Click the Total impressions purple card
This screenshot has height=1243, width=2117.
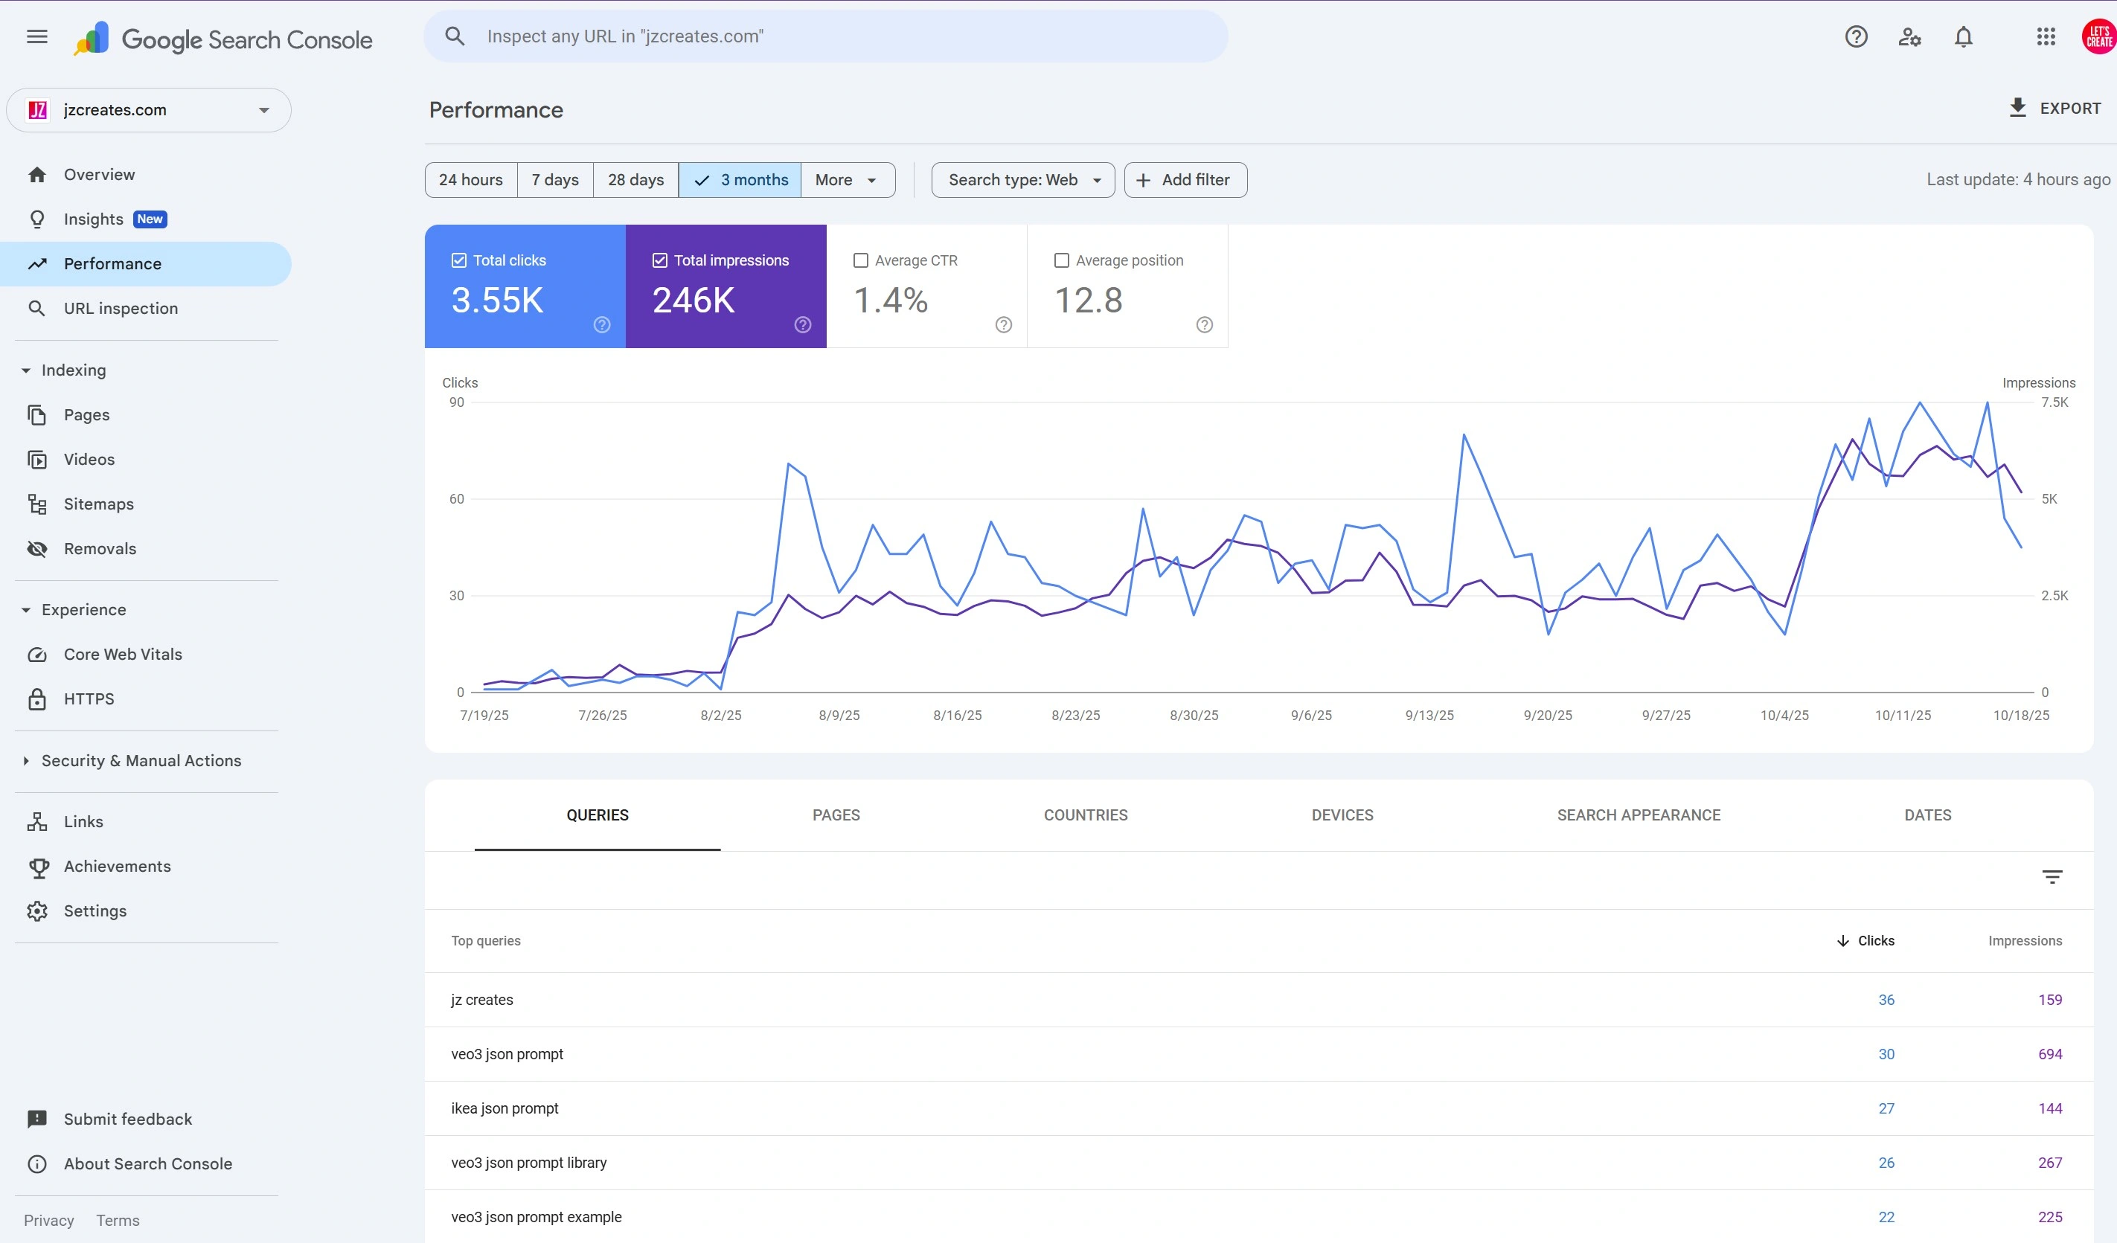(x=726, y=286)
